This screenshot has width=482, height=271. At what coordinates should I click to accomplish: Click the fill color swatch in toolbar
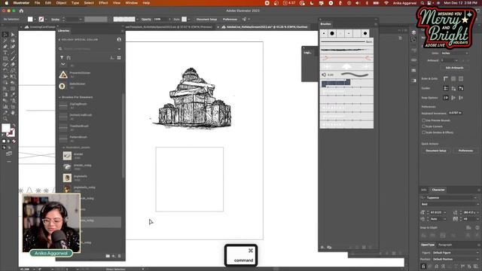[6, 128]
